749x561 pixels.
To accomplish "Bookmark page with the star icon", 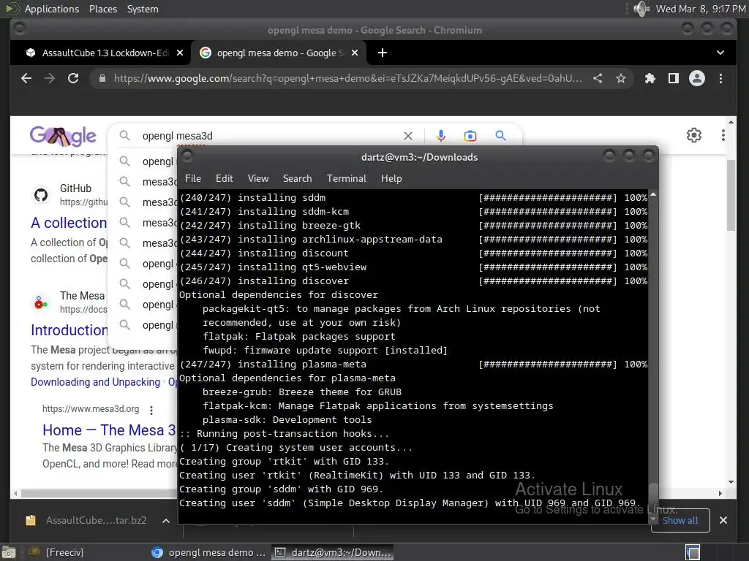I will [x=620, y=78].
